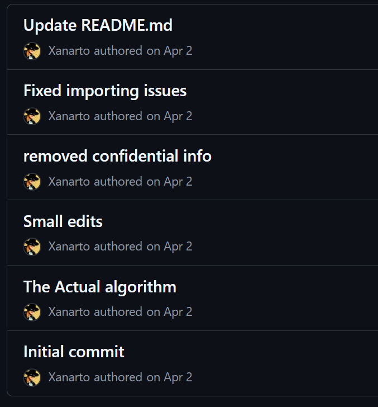
Task: Click avatar under The Actual algorithm commit
Action: coord(32,312)
